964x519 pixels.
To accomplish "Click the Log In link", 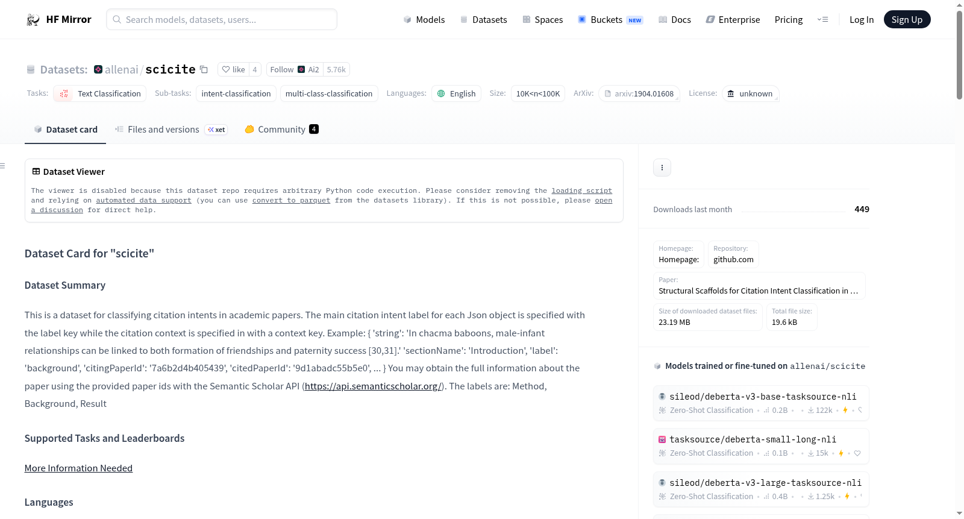I will click(x=862, y=19).
